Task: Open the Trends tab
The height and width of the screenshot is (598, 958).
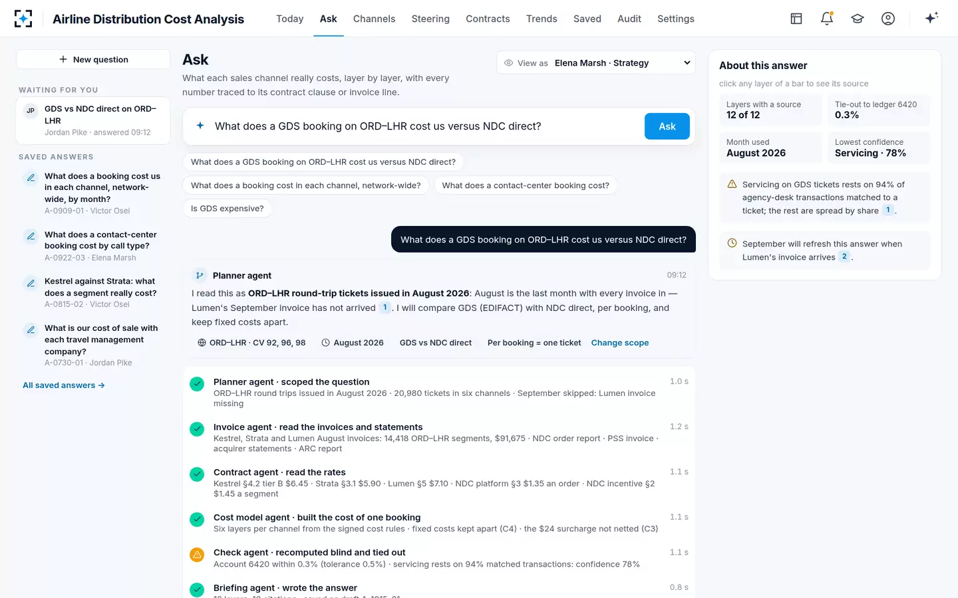Action: pos(542,19)
